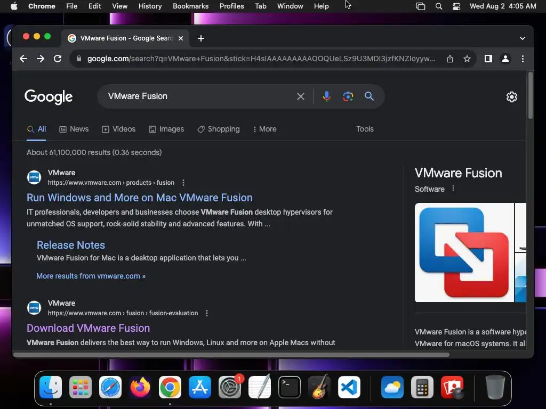Image resolution: width=546 pixels, height=409 pixels.
Task: Open More results from vmware.com
Action: pos(91,276)
